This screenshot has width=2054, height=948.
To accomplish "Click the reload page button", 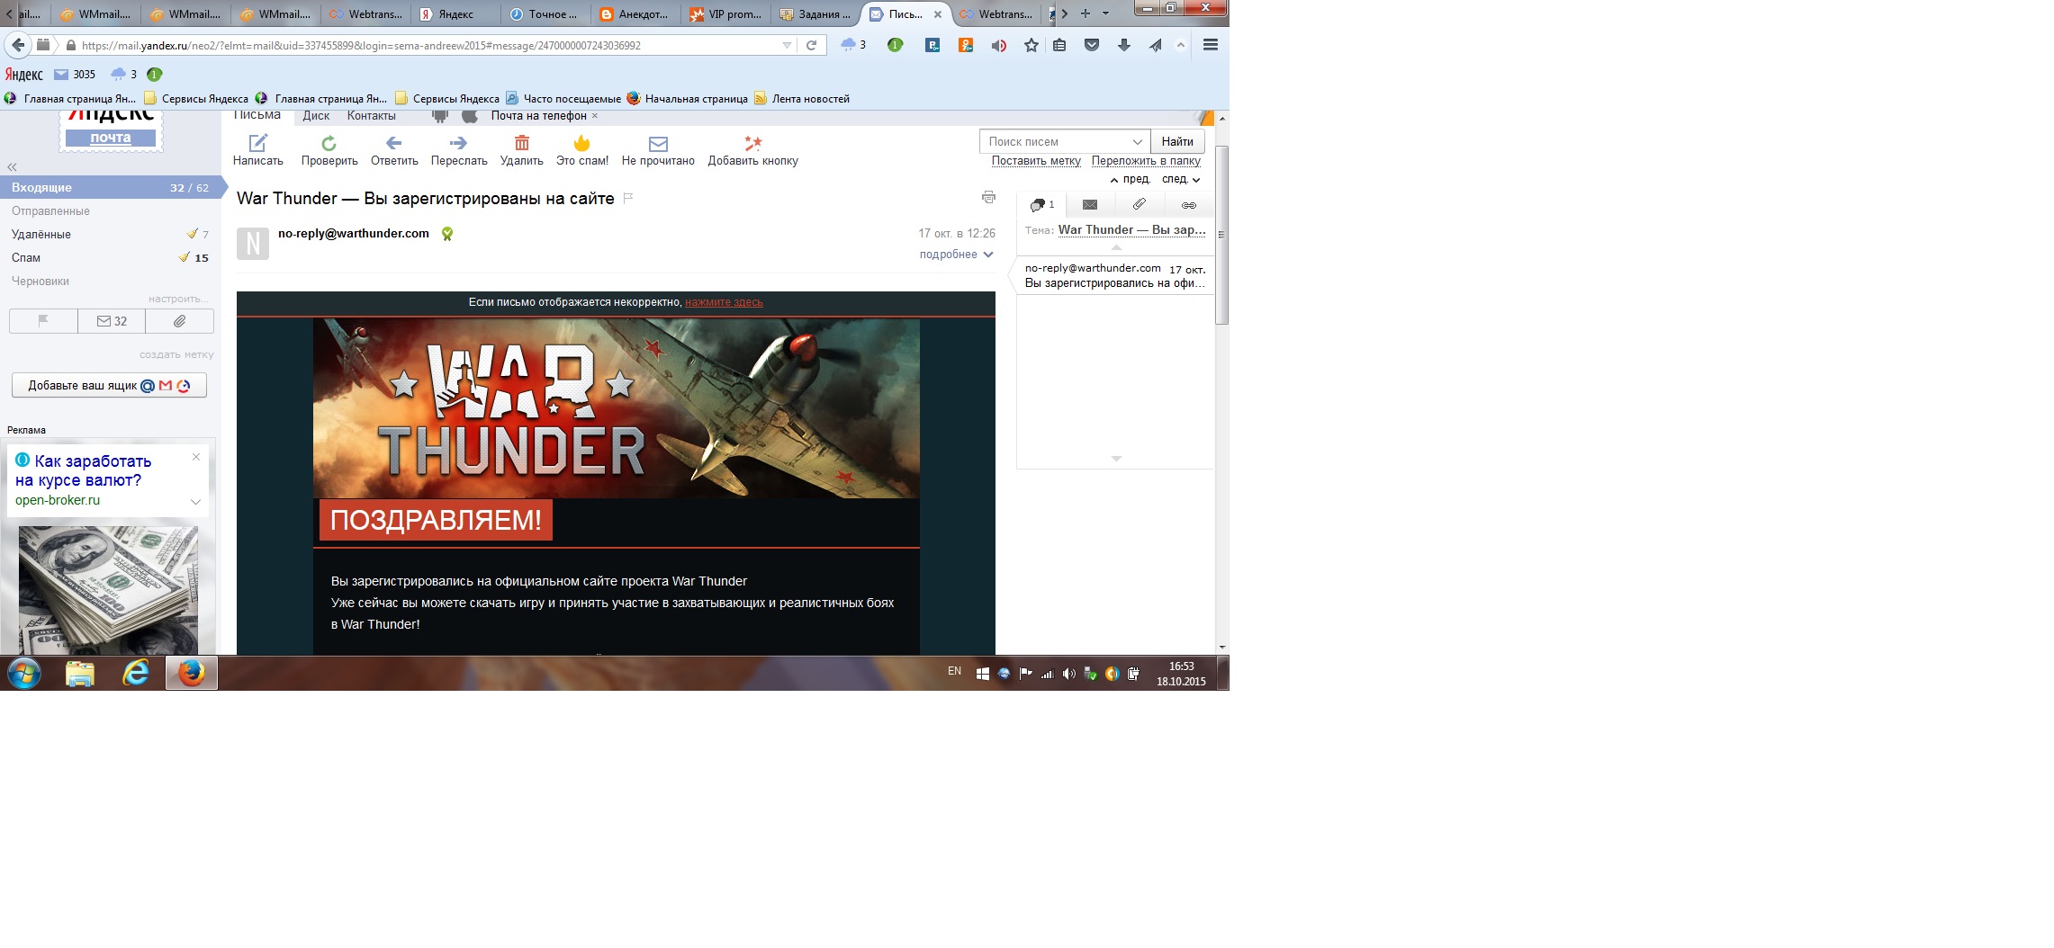I will coord(811,45).
